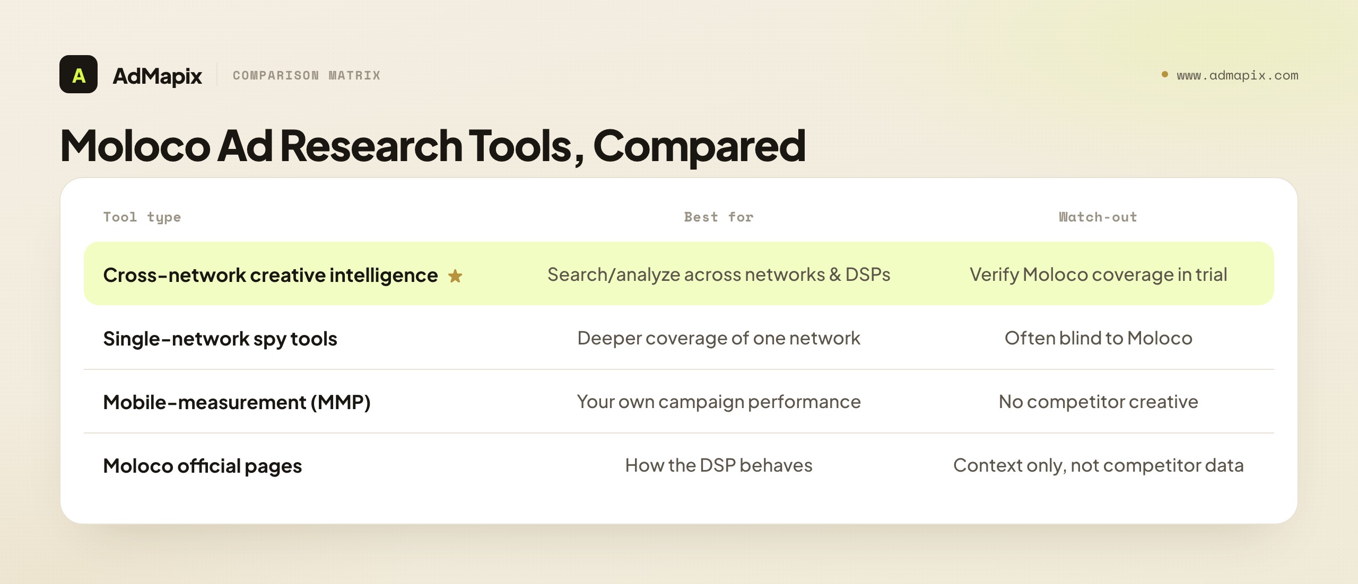Viewport: 1358px width, 584px height.
Task: Select Mobile-measurement (MMP) row title
Action: pyautogui.click(x=237, y=402)
